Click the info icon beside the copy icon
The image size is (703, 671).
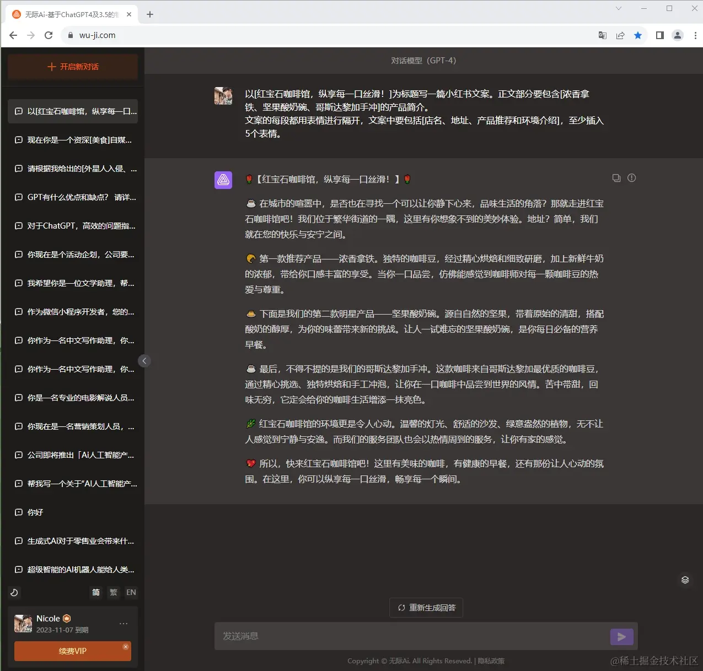(632, 178)
